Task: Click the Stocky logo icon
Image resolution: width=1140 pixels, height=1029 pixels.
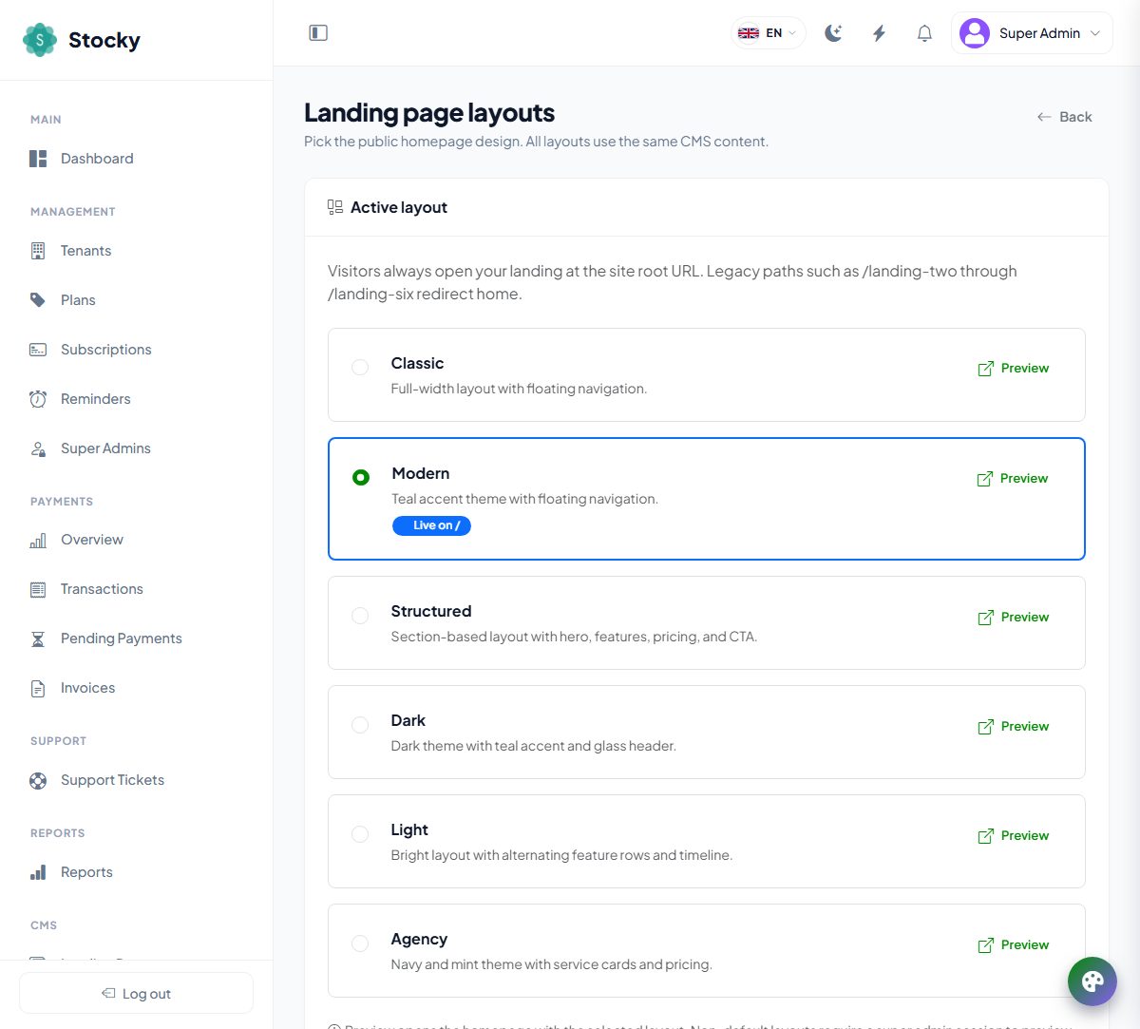Action: [x=40, y=40]
